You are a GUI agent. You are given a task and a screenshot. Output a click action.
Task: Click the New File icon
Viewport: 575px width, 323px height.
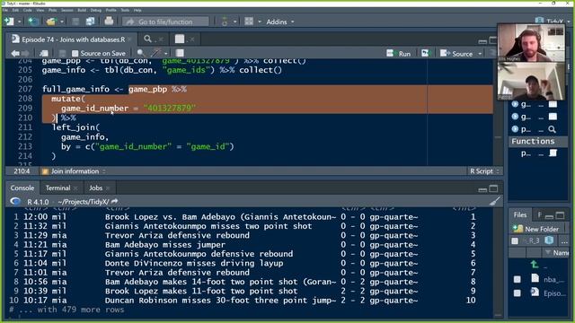(9, 22)
